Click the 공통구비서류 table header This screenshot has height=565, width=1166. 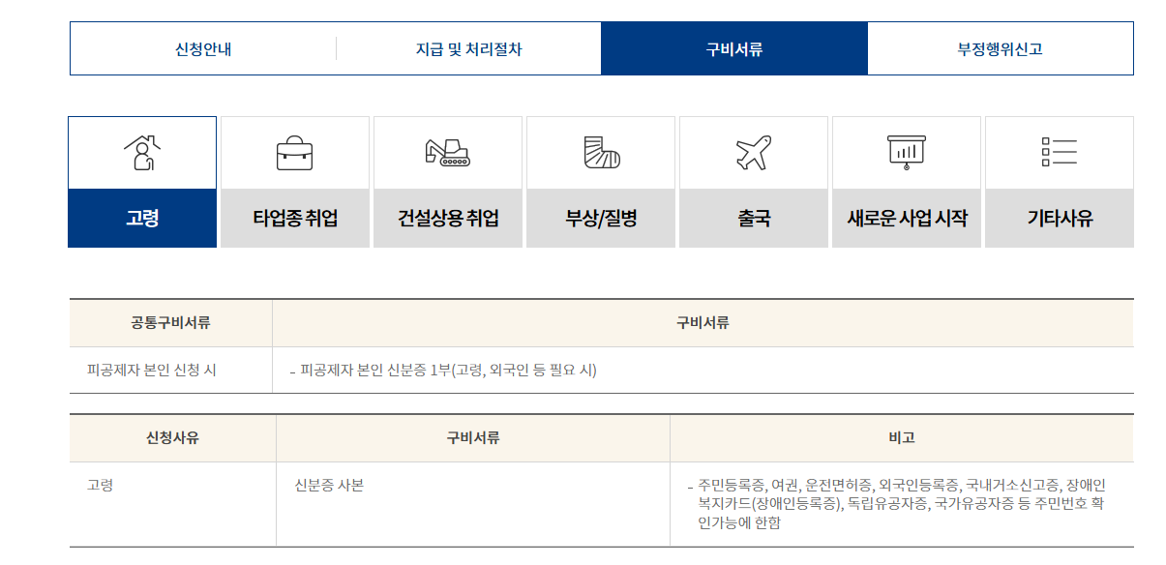click(x=170, y=322)
